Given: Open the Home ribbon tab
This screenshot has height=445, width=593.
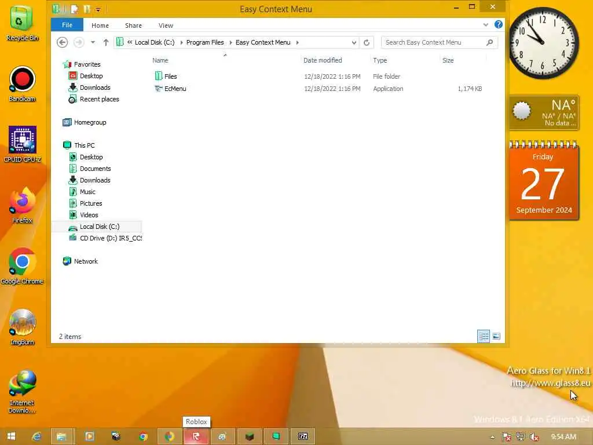Looking at the screenshot, I should (100, 25).
